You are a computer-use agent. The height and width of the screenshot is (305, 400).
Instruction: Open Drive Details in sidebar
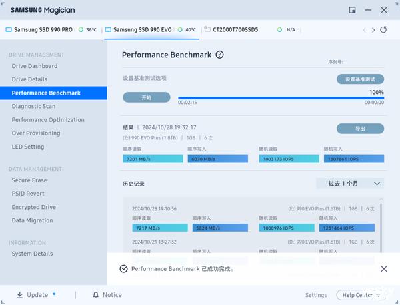29,79
